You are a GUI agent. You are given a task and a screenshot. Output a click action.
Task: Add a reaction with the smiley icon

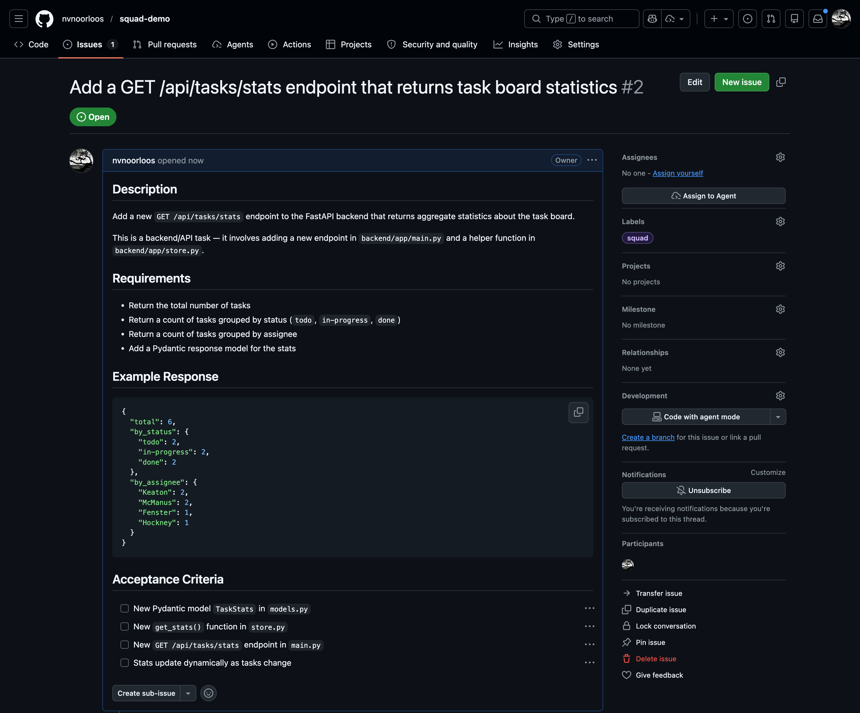(209, 693)
